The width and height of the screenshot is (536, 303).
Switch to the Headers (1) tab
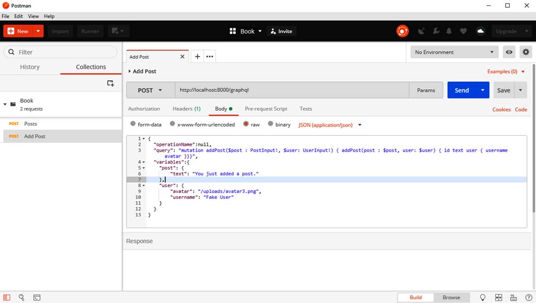click(187, 108)
